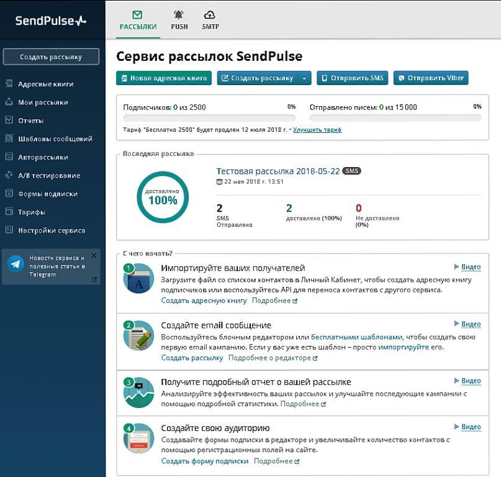
Task: Click the Авторассылки sidebar icon
Action: [x=9, y=157]
